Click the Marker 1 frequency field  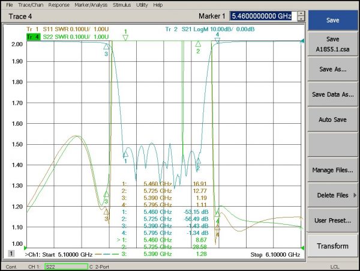263,16
